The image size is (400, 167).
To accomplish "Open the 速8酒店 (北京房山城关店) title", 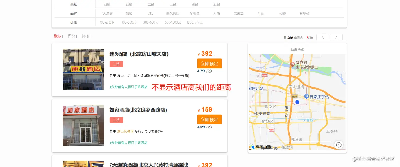I will tap(139, 54).
